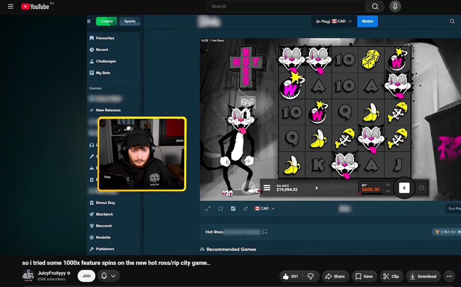Viewport: 461px width, 287px height.
Task: Open the live stats chart icon
Action: click(x=233, y=208)
